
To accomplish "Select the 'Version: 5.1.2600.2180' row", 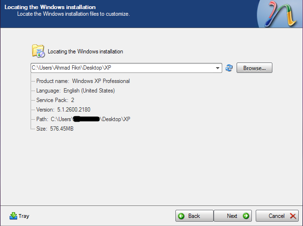I will click(x=63, y=110).
